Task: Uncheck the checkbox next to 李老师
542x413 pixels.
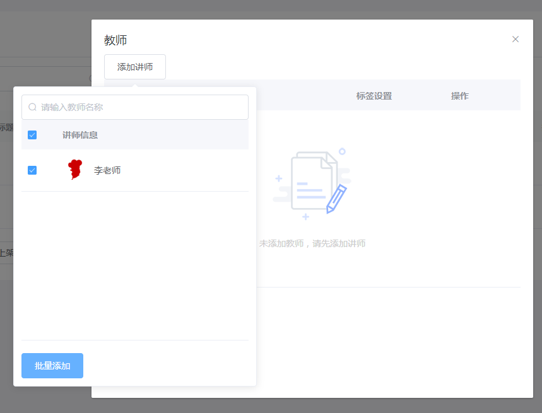Action: click(32, 170)
